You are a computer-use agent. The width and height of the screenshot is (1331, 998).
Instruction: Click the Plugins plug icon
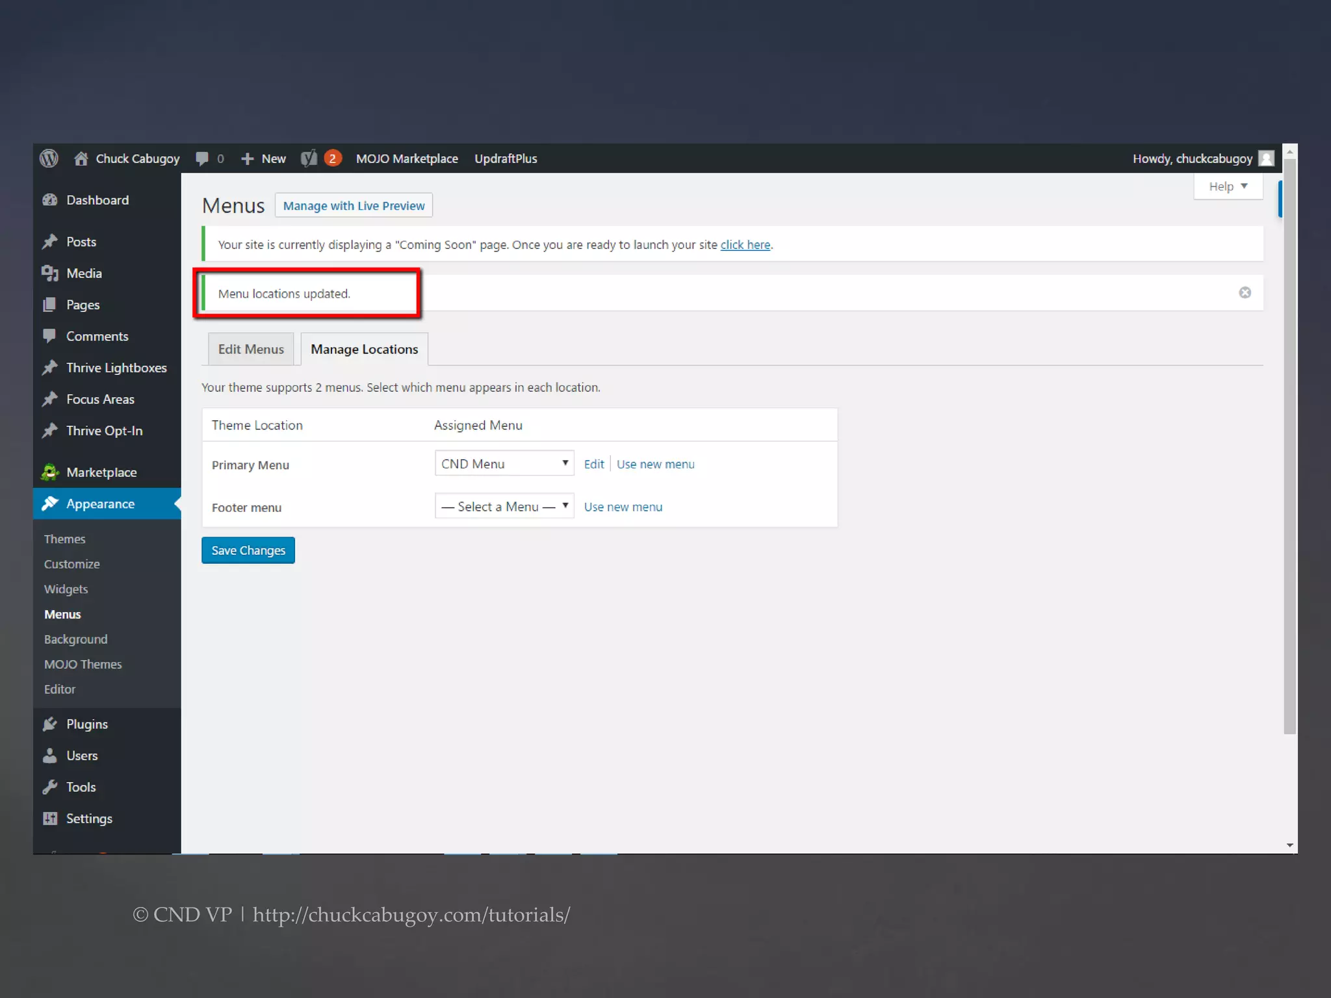point(50,724)
